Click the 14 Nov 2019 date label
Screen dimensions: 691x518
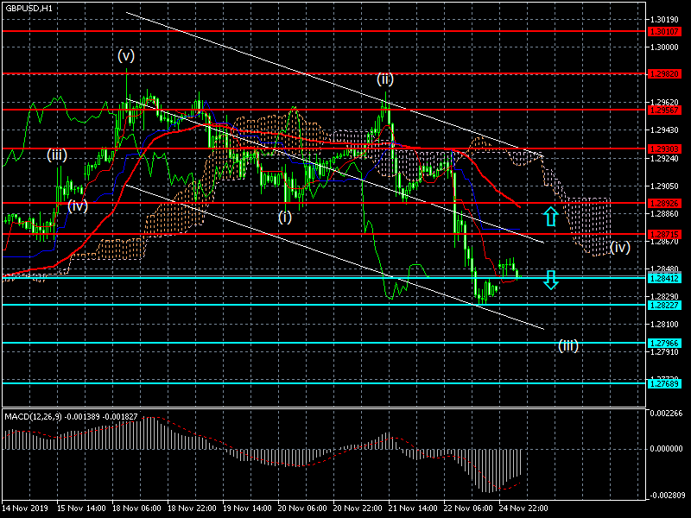26,509
